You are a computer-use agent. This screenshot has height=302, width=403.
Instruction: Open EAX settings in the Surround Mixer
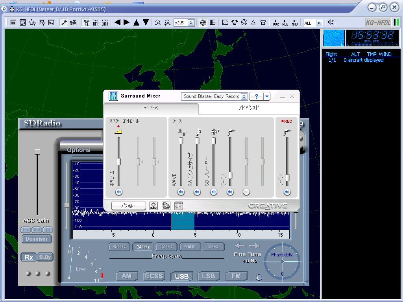153,205
